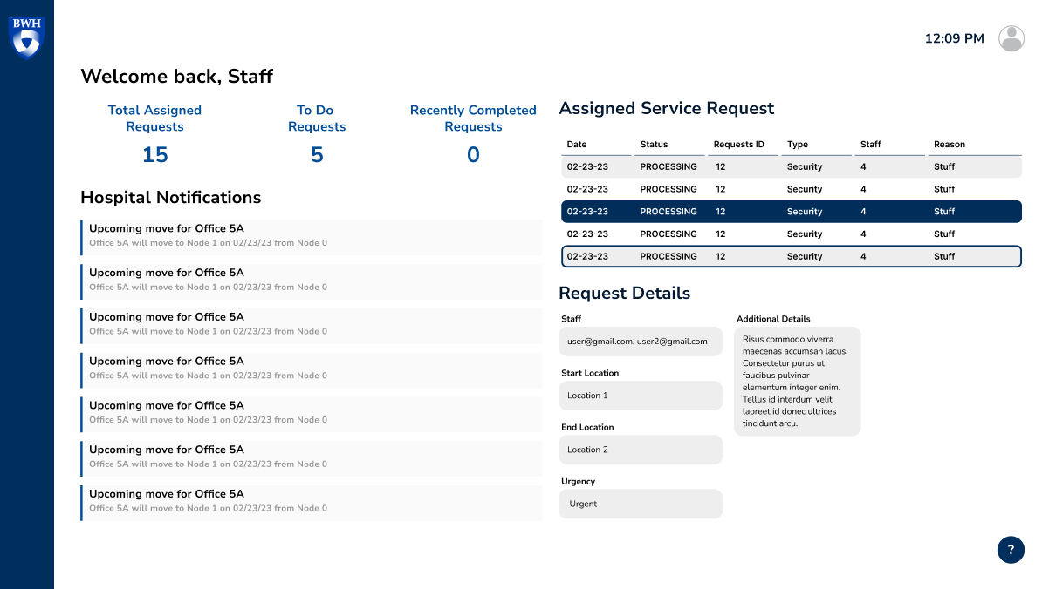Open the last Office 5A move notification
Viewport: 1049px width, 589px height.
click(x=311, y=501)
